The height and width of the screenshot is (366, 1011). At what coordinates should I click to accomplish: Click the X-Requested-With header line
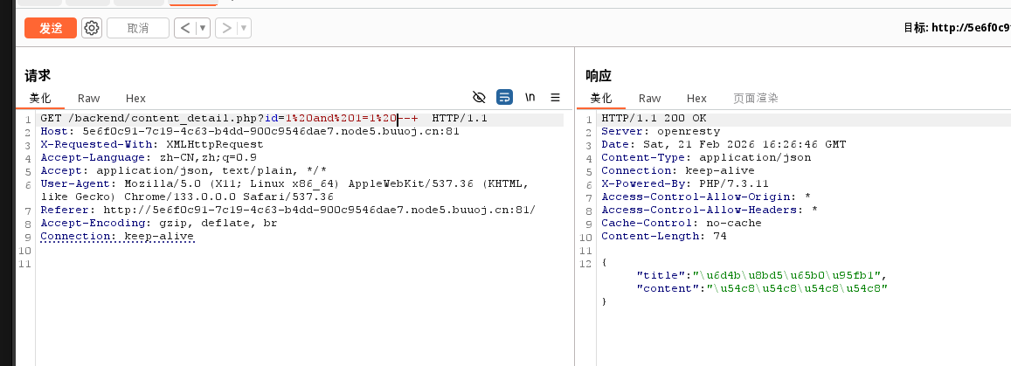151,144
